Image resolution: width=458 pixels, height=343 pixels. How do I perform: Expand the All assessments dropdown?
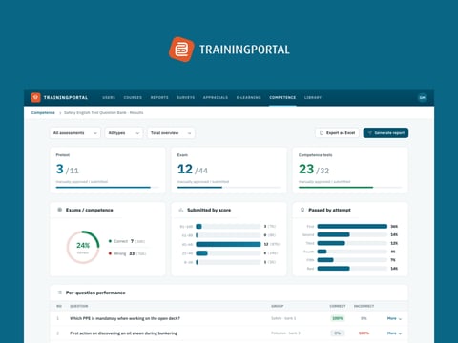pos(75,133)
